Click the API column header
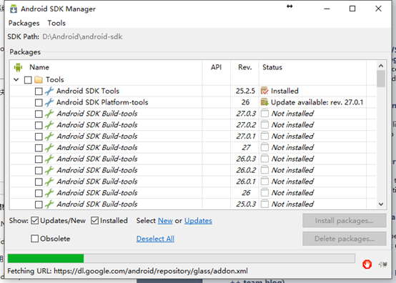The image size is (396, 283). [216, 67]
